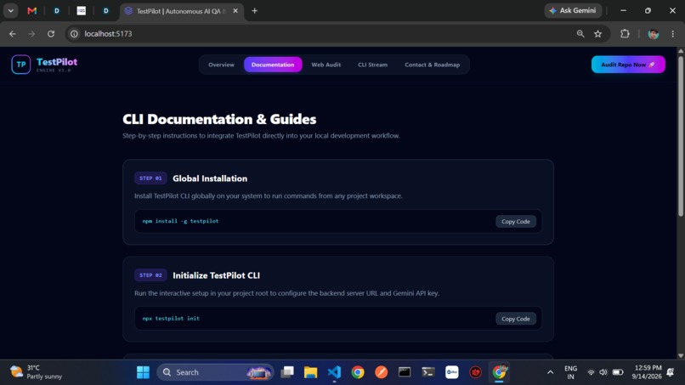Click the Audit Repo Now button
685x385 pixels.
point(628,65)
